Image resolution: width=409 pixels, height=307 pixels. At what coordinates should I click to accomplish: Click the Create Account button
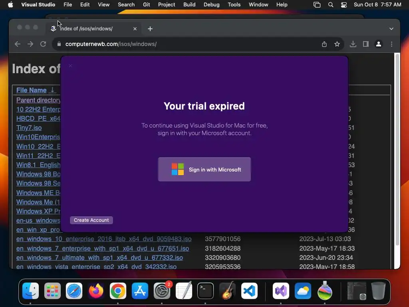(91, 220)
